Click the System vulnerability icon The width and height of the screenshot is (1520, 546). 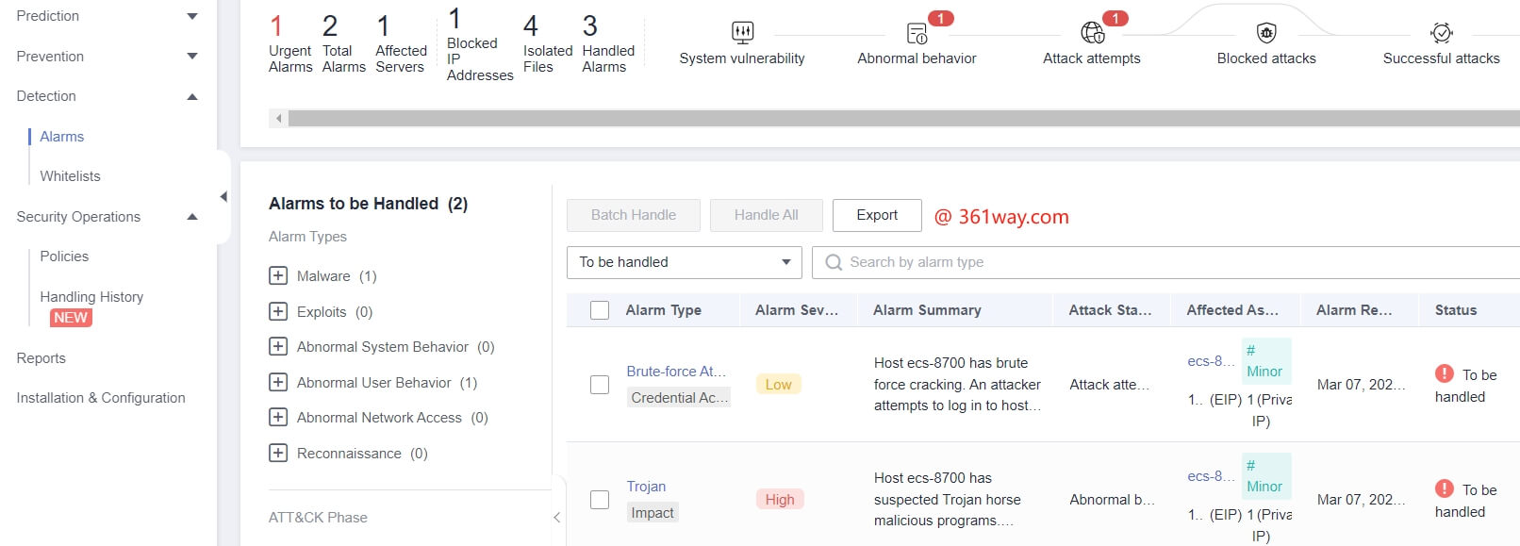pos(742,33)
